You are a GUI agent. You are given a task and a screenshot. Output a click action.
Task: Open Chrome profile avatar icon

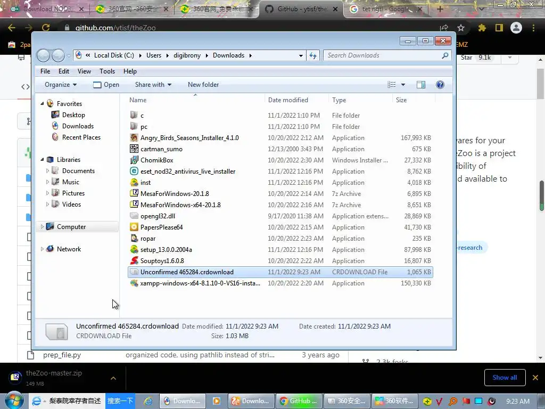pyautogui.click(x=516, y=28)
